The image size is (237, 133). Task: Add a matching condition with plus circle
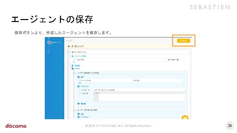tap(74, 62)
